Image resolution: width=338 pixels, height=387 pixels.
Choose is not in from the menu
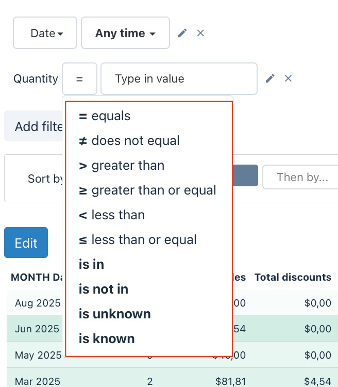click(x=104, y=289)
